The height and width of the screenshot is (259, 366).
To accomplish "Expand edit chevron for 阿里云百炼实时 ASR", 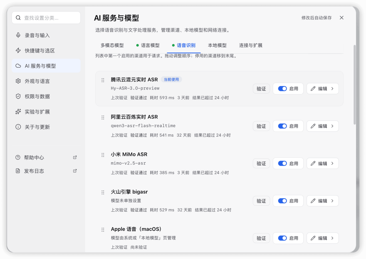I will [x=332, y=126].
